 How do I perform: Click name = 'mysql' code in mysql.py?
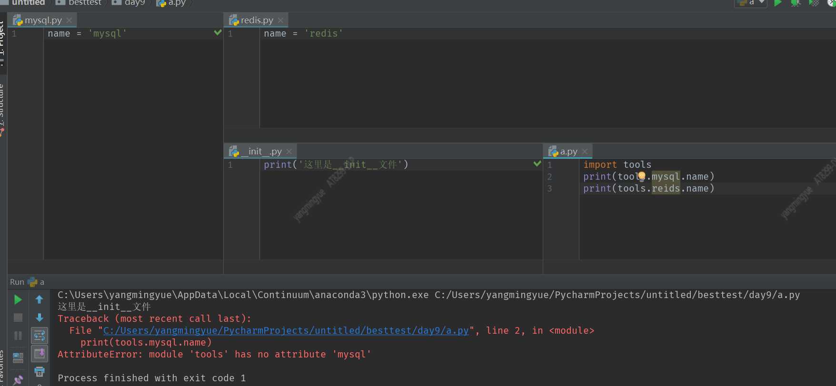(87, 33)
